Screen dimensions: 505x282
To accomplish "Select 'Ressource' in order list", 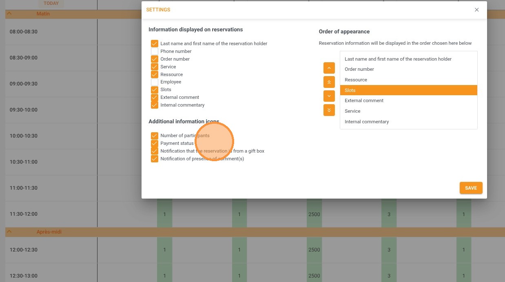I will pos(408,80).
